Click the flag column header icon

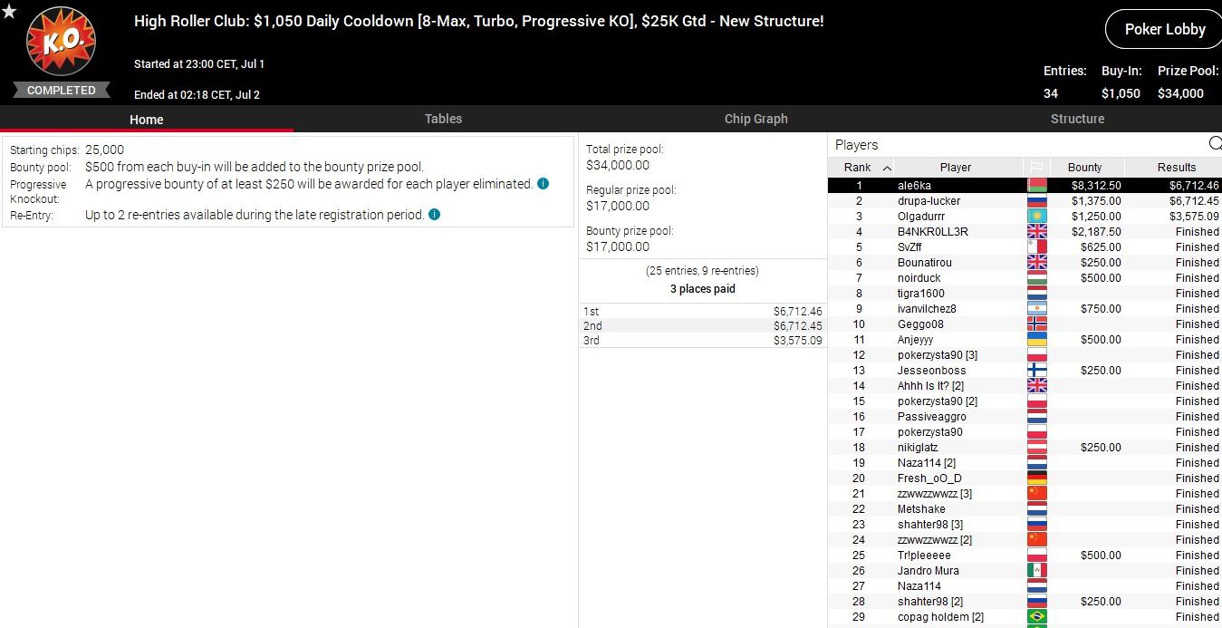(1036, 168)
